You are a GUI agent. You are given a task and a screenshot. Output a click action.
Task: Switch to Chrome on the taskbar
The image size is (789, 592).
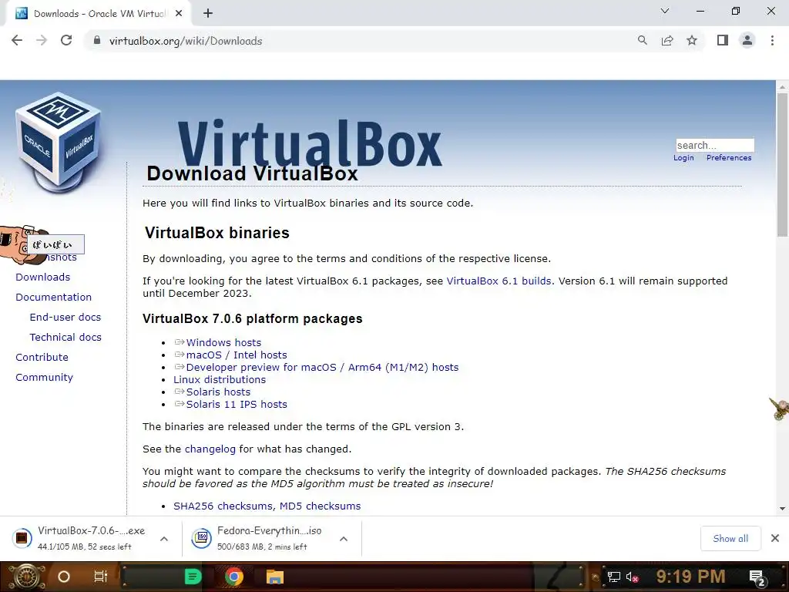point(234,577)
